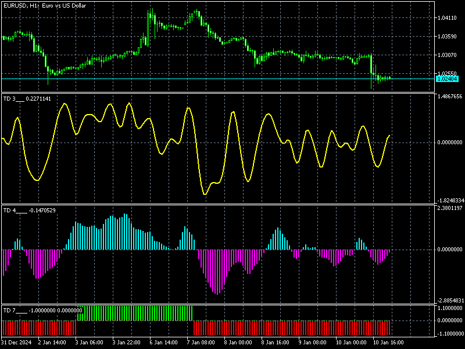Click the 6 Jan 14:00 time axis label

coord(164,343)
